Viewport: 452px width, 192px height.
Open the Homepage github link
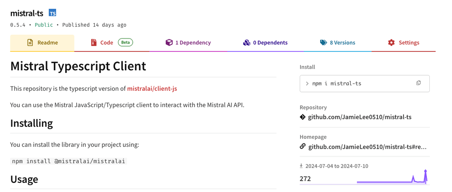(367, 147)
